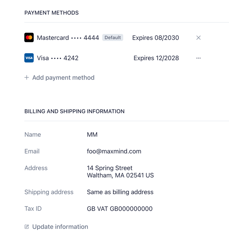Click the plus icon to add payment
The image size is (229, 242).
[27, 77]
